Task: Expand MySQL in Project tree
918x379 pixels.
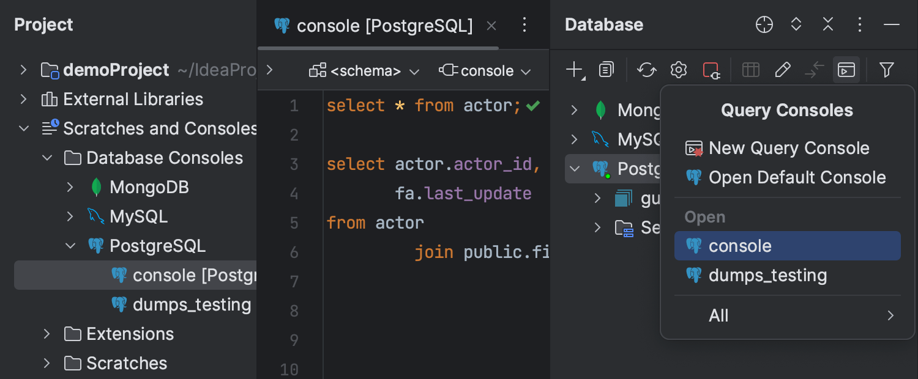Action: click(x=70, y=216)
